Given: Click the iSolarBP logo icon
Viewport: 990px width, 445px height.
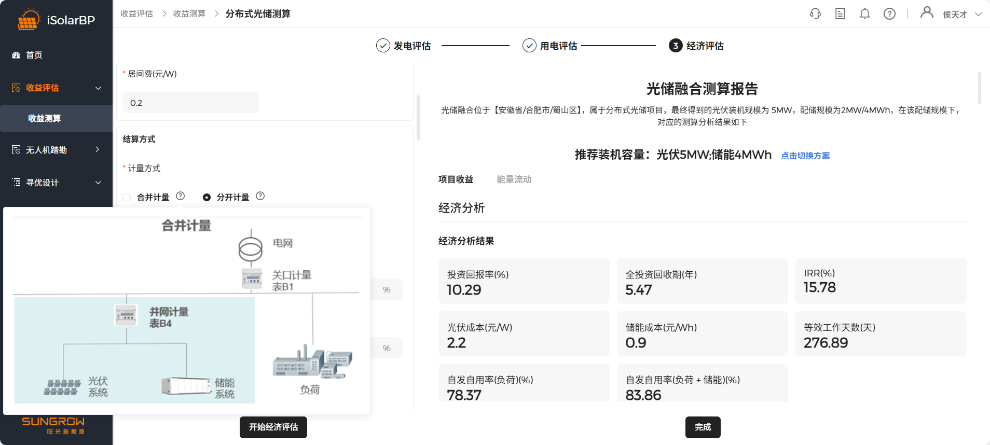Looking at the screenshot, I should click(28, 20).
